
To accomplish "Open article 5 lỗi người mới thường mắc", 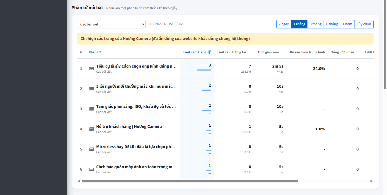I will click(x=135, y=86).
